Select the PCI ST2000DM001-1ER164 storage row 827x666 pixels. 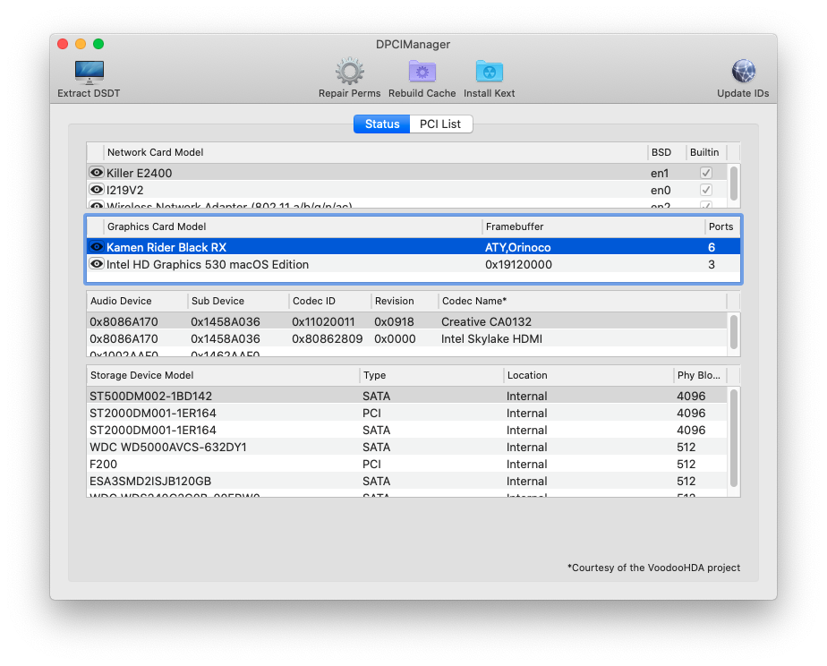(x=407, y=413)
